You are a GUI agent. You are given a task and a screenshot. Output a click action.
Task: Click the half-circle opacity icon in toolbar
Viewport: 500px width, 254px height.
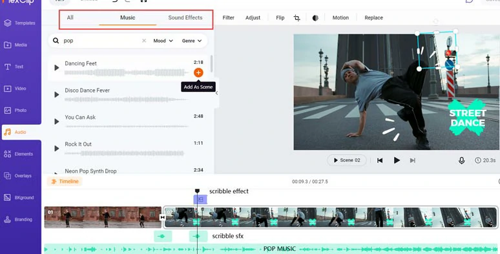315,18
